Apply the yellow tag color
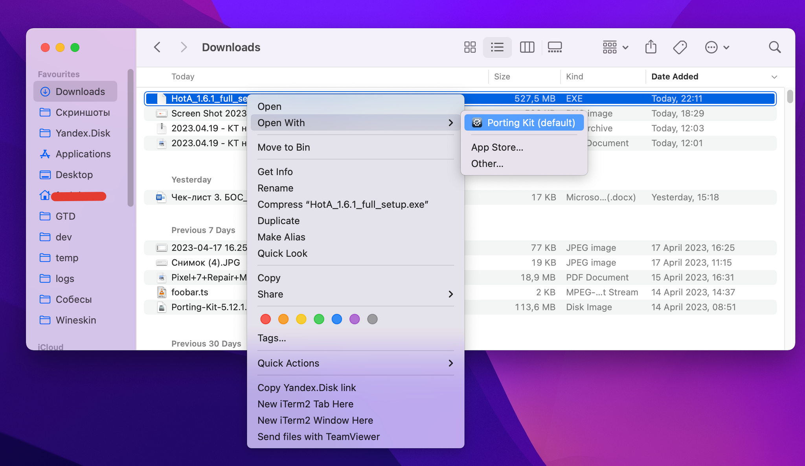Image resolution: width=805 pixels, height=466 pixels. point(301,319)
